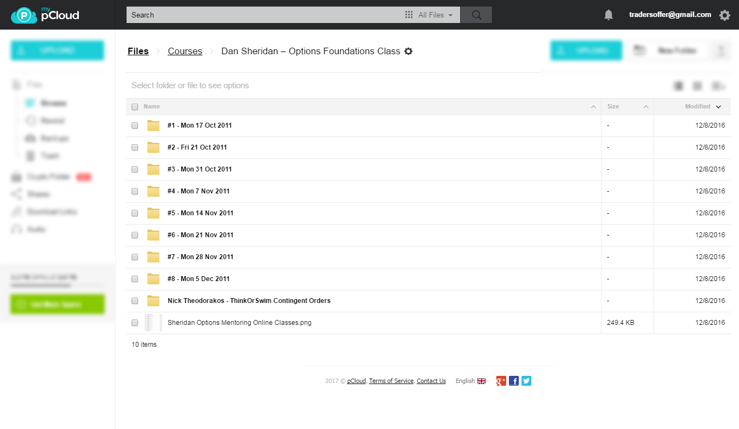
Task: Check the box for #1 - Mon 17 Oct 2011
Action: click(x=135, y=125)
